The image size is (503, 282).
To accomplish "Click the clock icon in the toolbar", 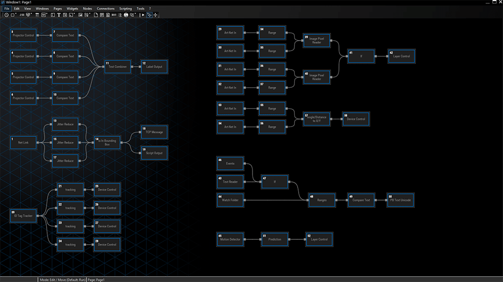I will (x=6, y=15).
